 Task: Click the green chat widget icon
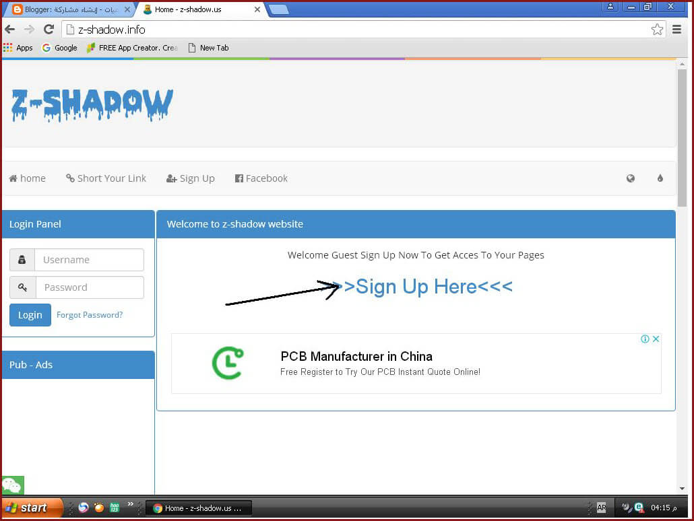coord(13,485)
